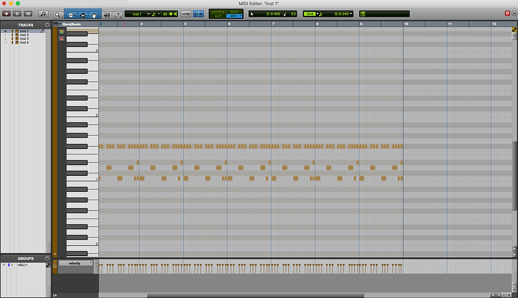
Task: Click the red color-coding button by keyboard
Action: click(x=61, y=39)
